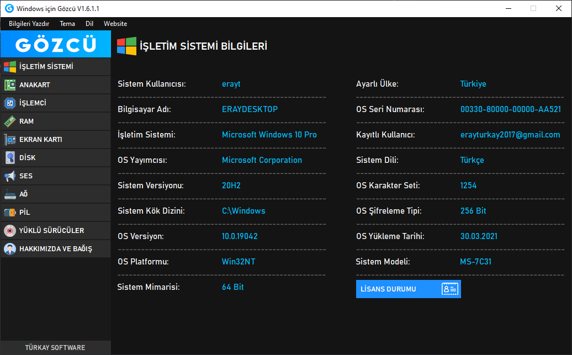
Task: Minimize the Gözcü window
Action: [508, 8]
